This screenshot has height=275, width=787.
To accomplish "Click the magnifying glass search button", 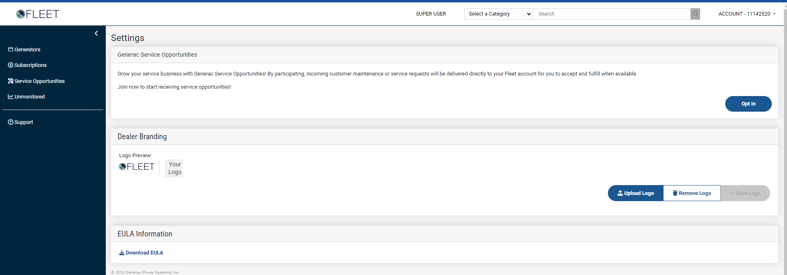I will tap(695, 14).
